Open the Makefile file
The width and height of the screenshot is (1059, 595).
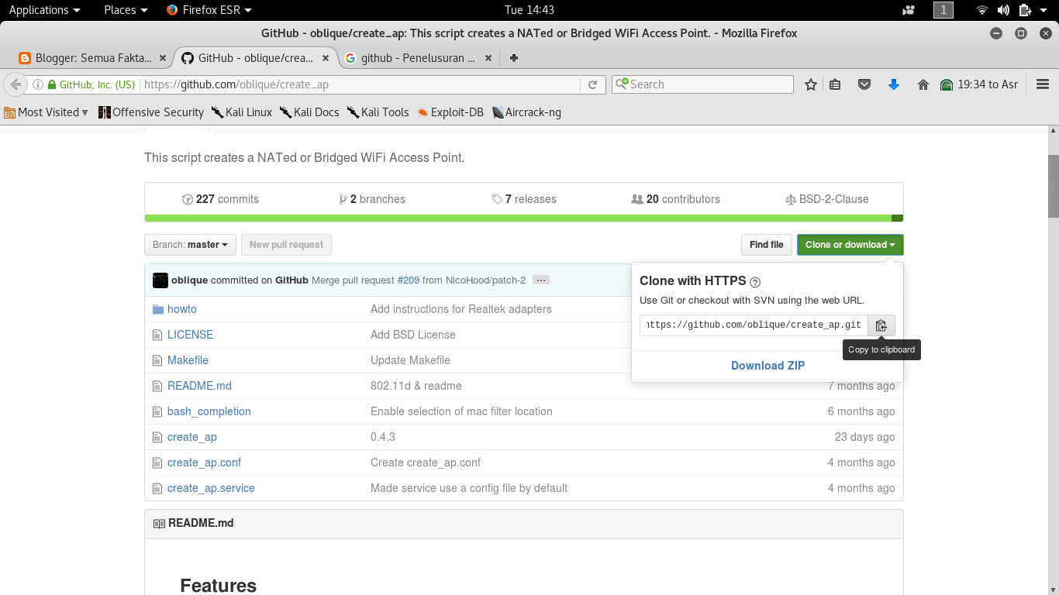[x=188, y=360]
